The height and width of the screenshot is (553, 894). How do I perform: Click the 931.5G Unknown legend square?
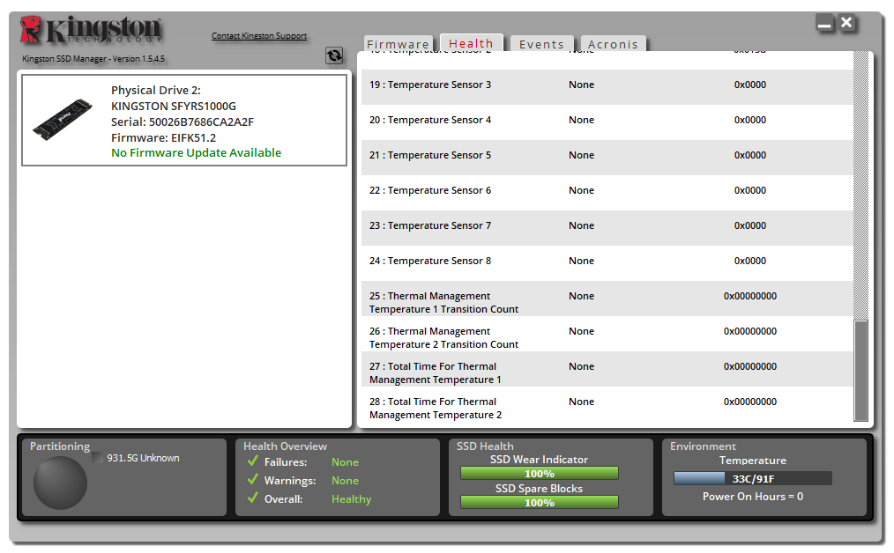(98, 457)
